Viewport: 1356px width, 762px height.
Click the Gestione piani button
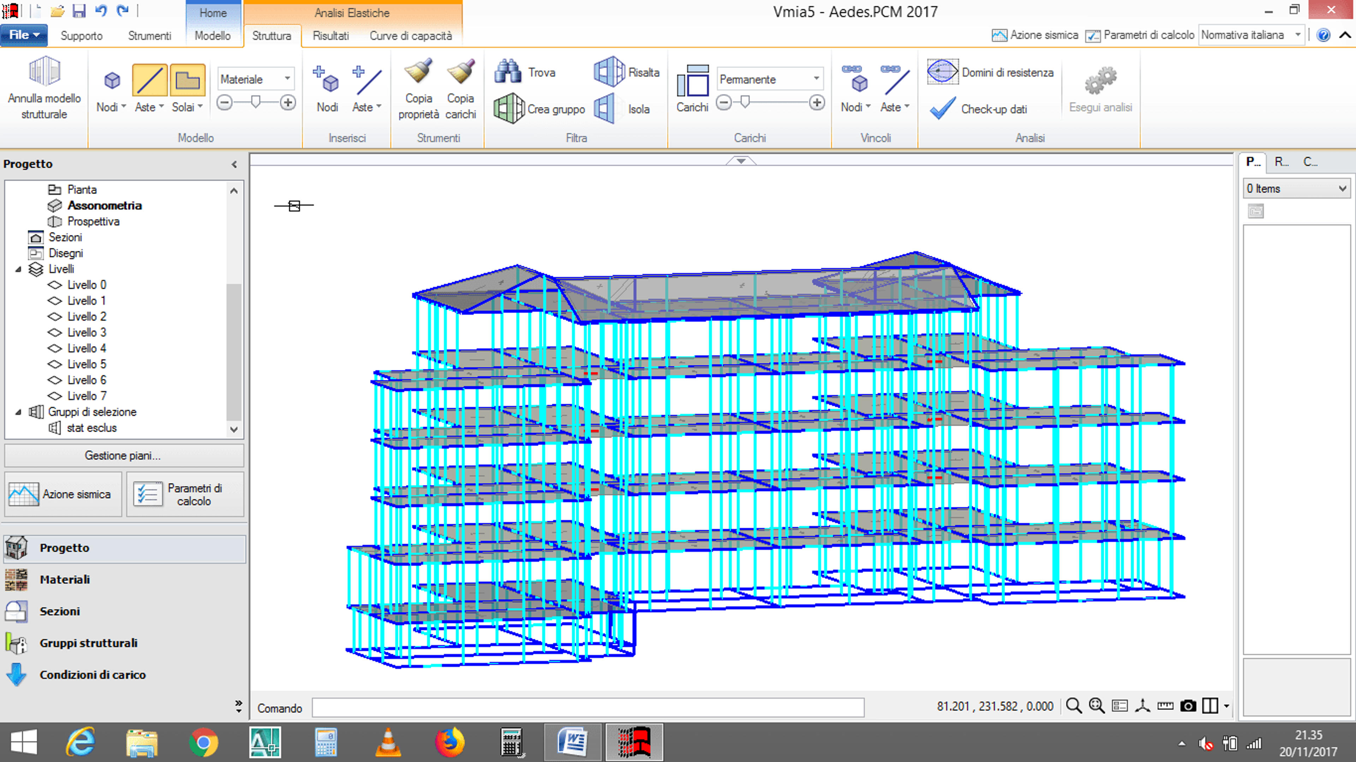pyautogui.click(x=124, y=456)
